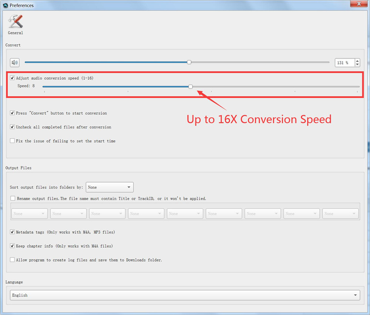The height and width of the screenshot is (315, 370).
Task: Click the General preferences icon
Action: click(15, 22)
